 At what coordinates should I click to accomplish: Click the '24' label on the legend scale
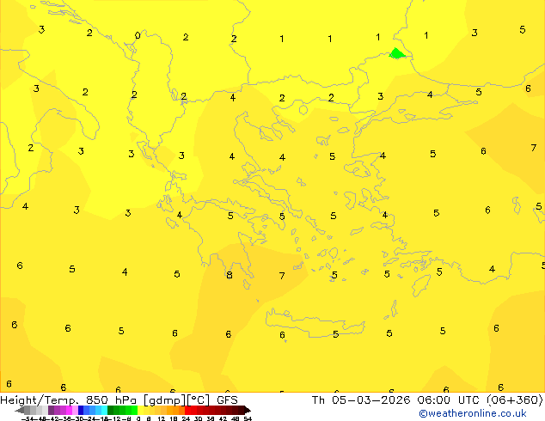pos(186,418)
